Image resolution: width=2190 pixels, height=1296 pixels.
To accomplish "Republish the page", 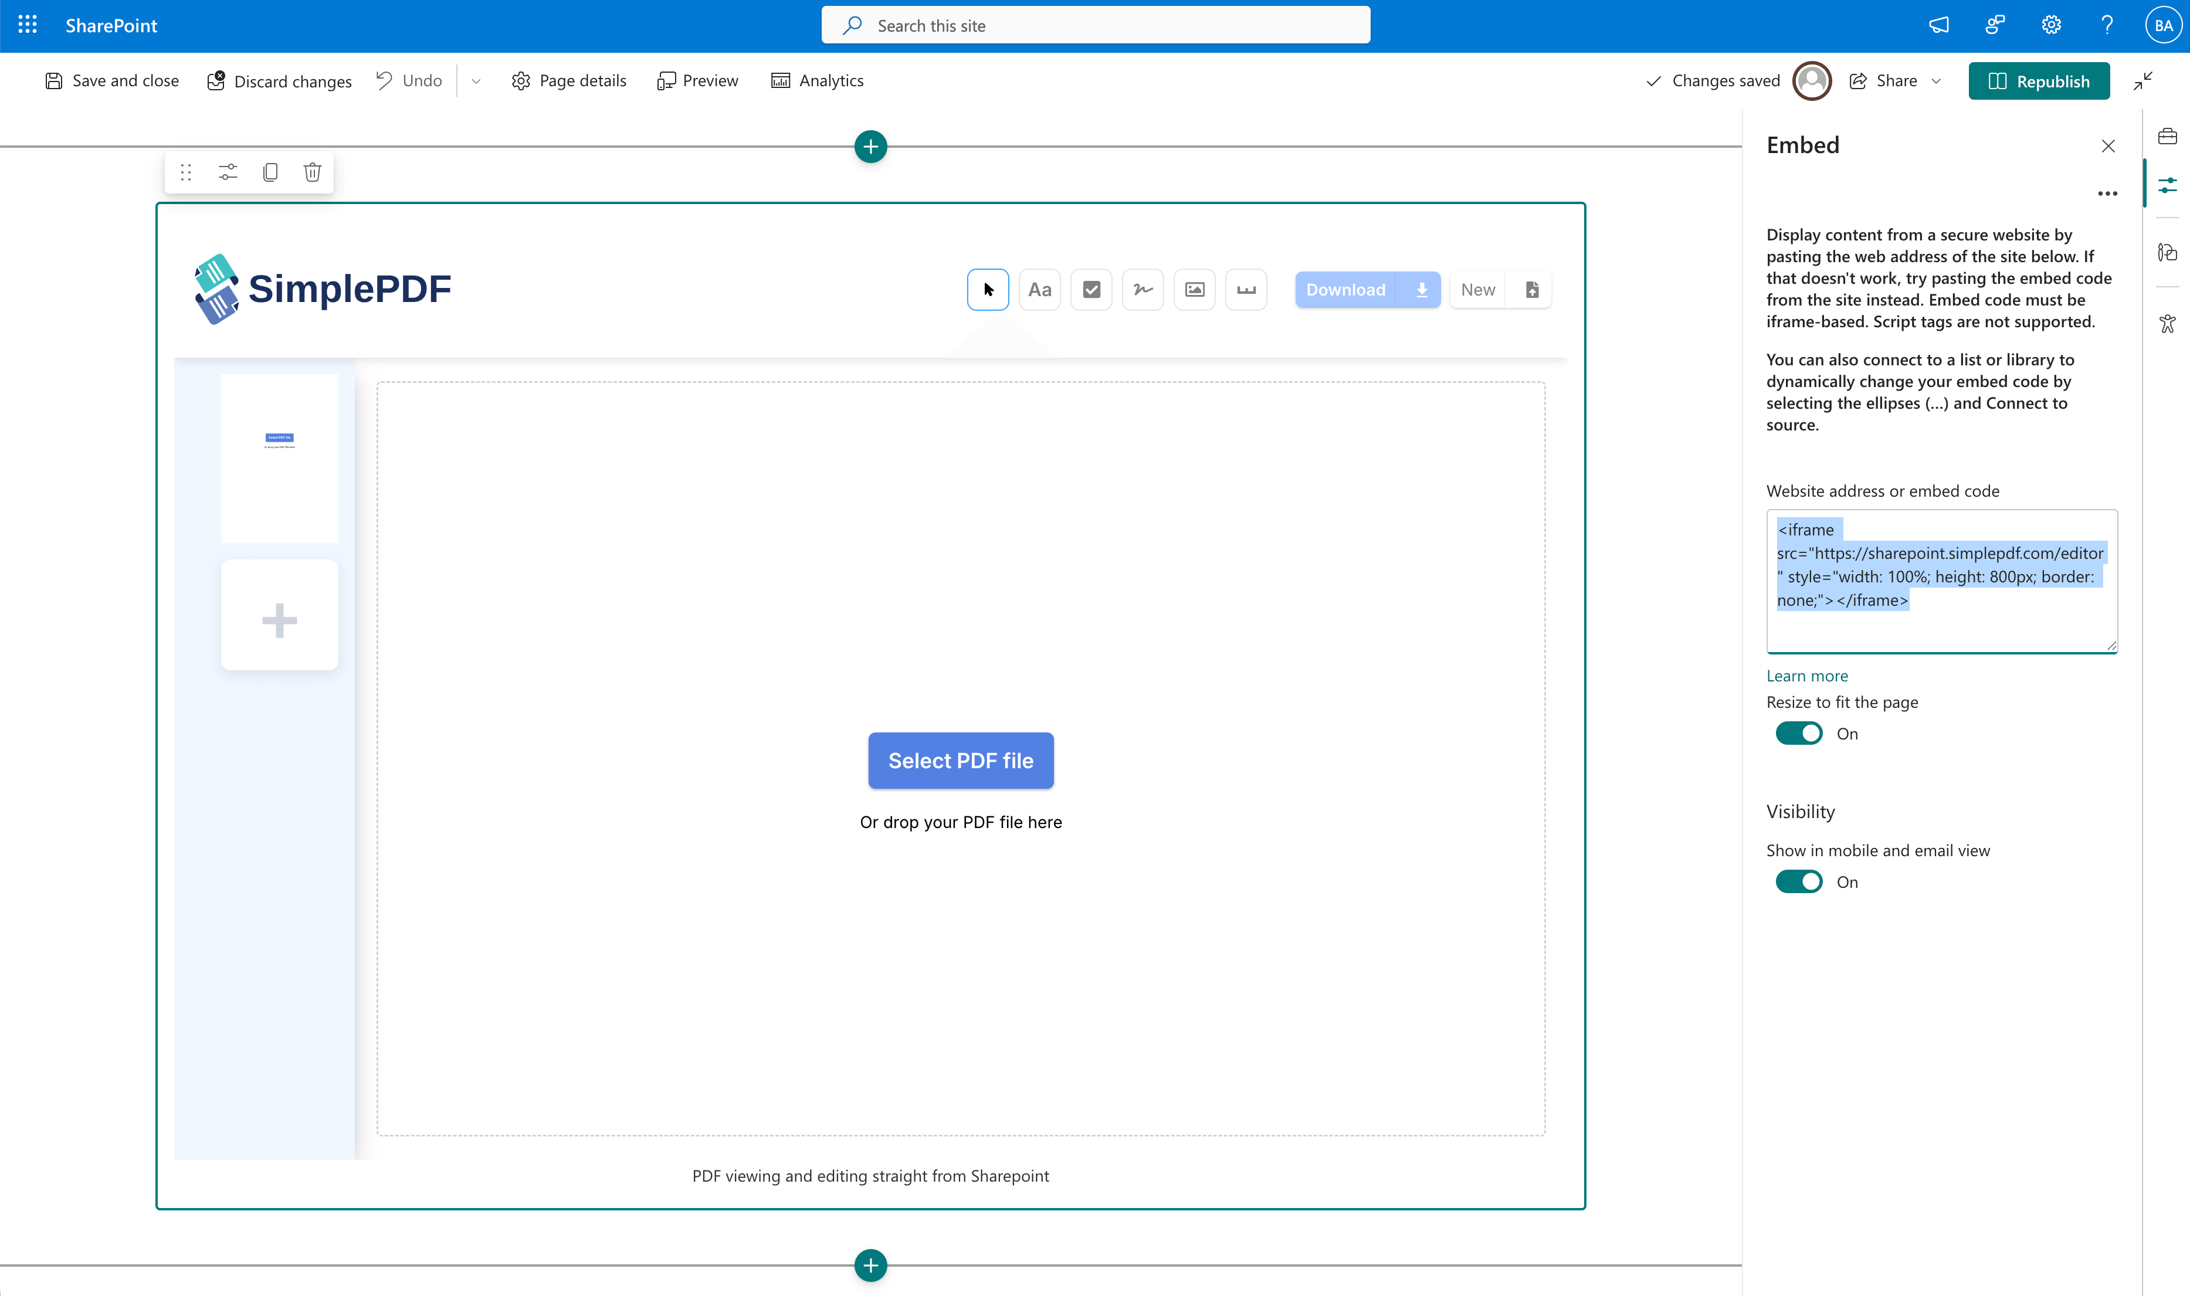I will (2039, 80).
